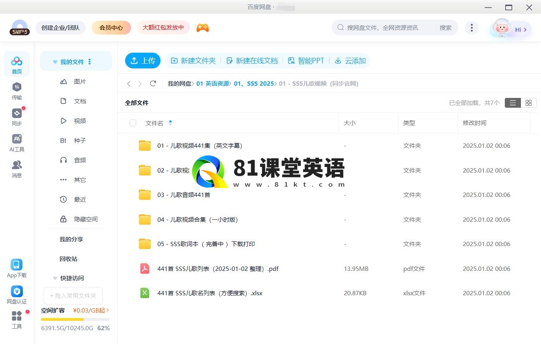
Task: Open the AI工具 sidebar icon
Action: [17, 143]
